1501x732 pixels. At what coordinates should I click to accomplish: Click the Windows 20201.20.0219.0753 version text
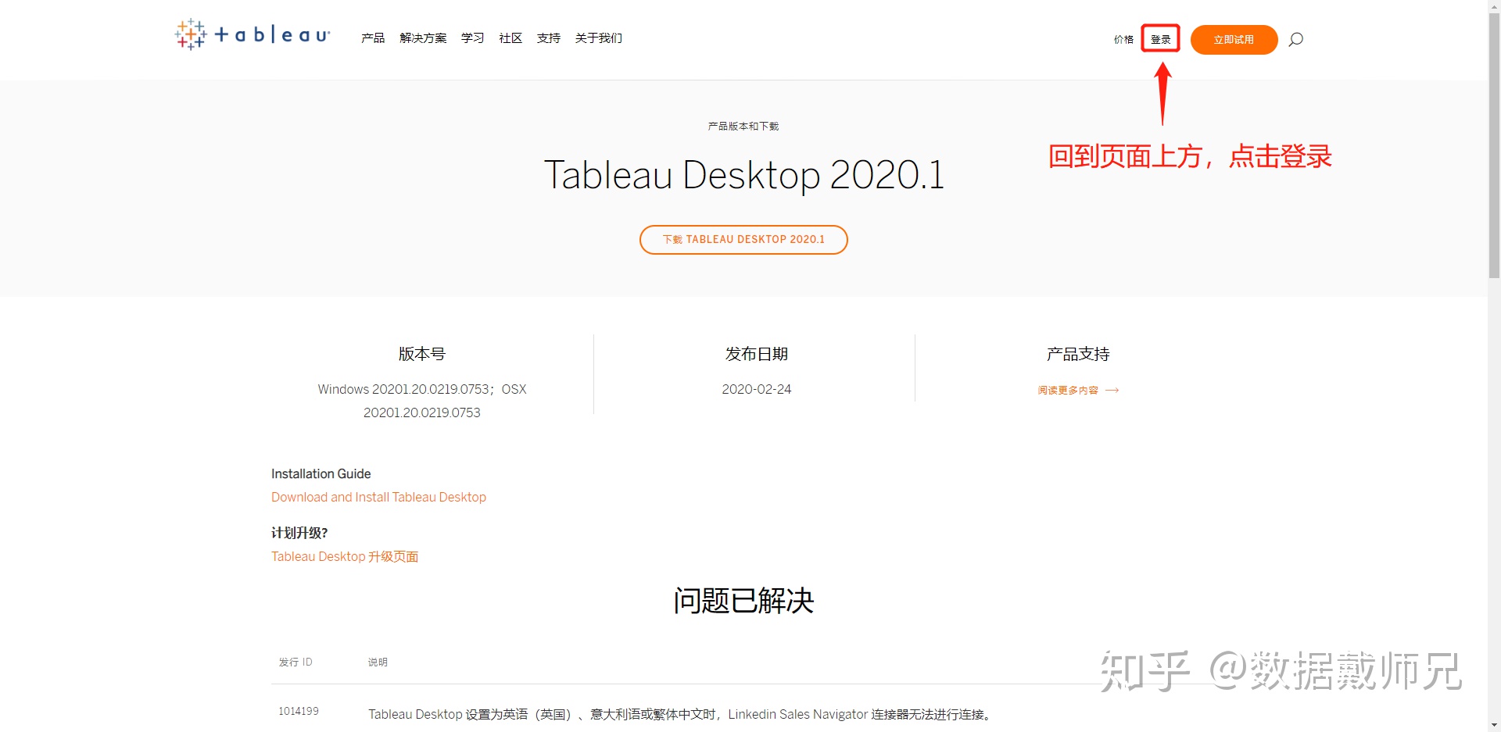click(x=422, y=401)
